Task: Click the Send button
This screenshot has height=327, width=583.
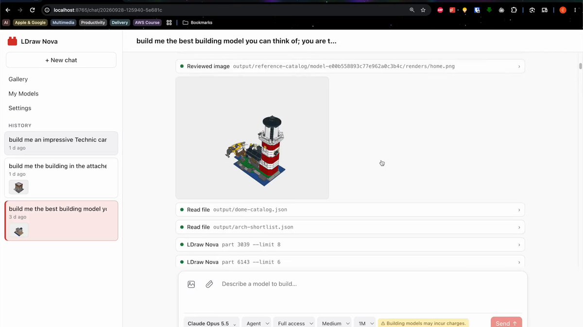Action: [506, 323]
